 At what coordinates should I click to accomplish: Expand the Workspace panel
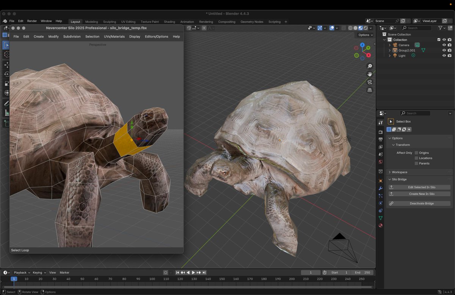pyautogui.click(x=399, y=172)
